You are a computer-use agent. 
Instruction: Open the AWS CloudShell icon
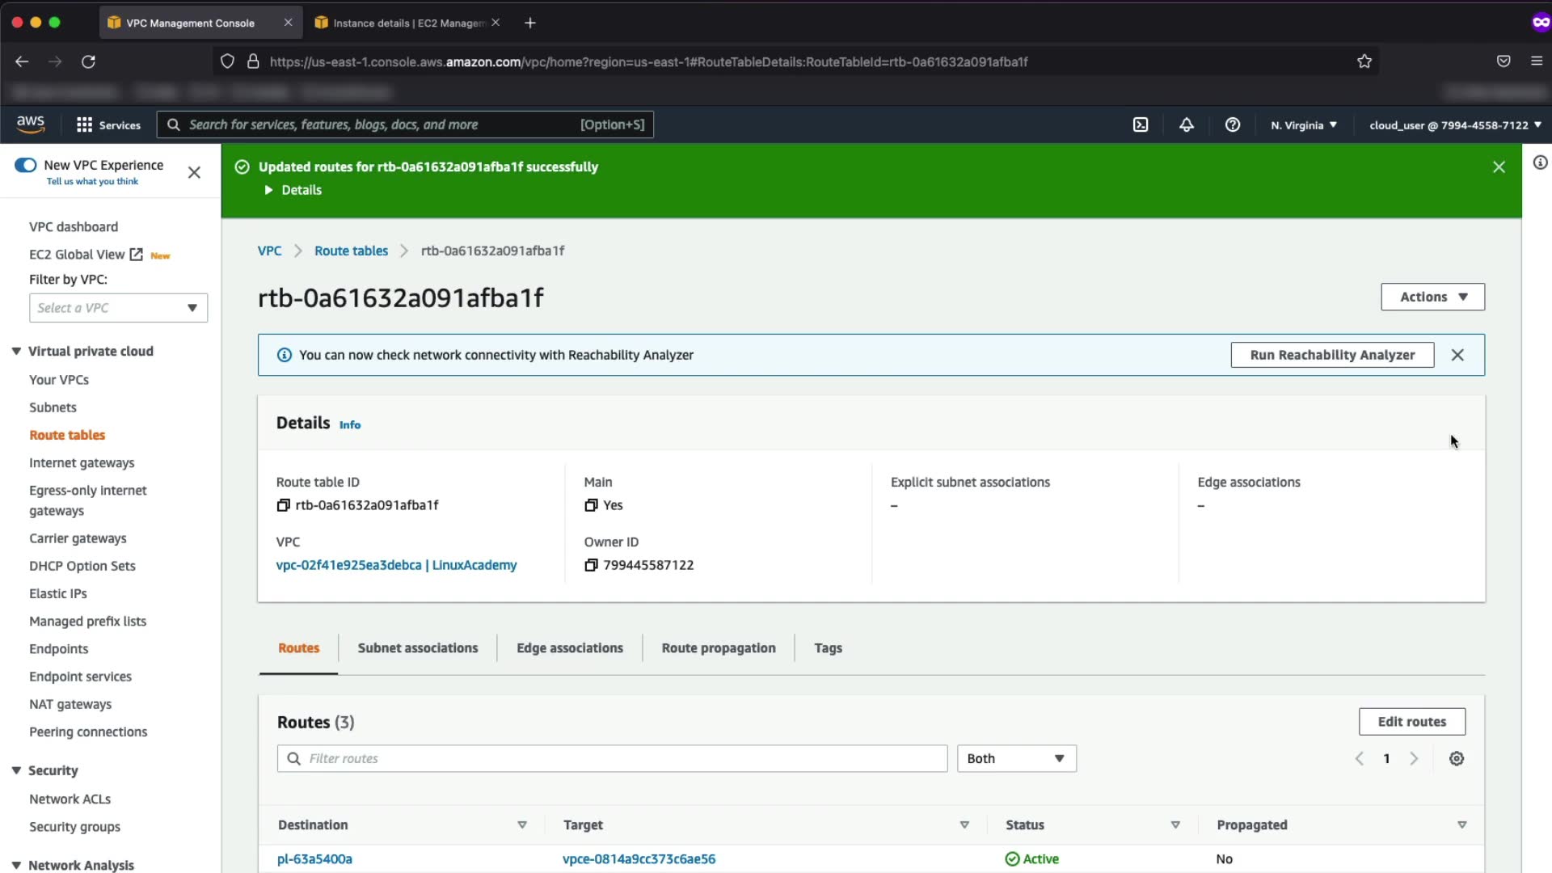(1140, 124)
